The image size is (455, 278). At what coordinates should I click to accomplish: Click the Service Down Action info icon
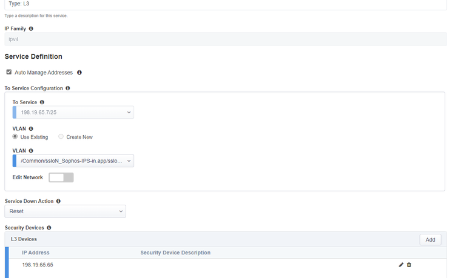(x=58, y=201)
